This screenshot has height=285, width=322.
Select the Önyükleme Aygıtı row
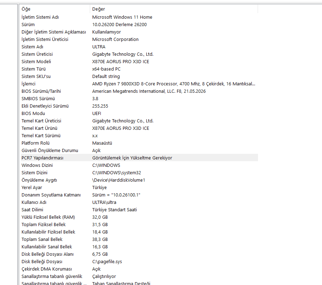coord(139,180)
